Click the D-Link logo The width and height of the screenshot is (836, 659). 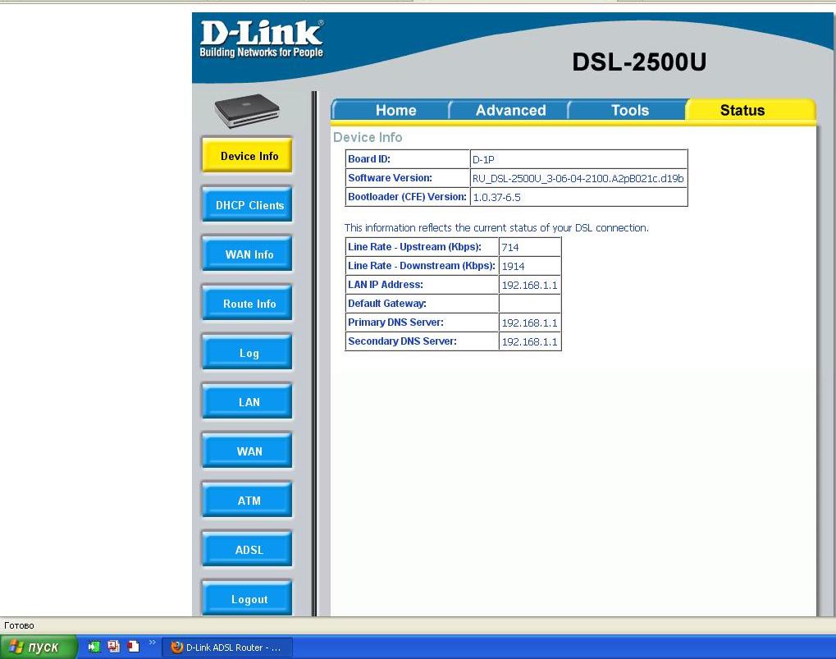(261, 39)
